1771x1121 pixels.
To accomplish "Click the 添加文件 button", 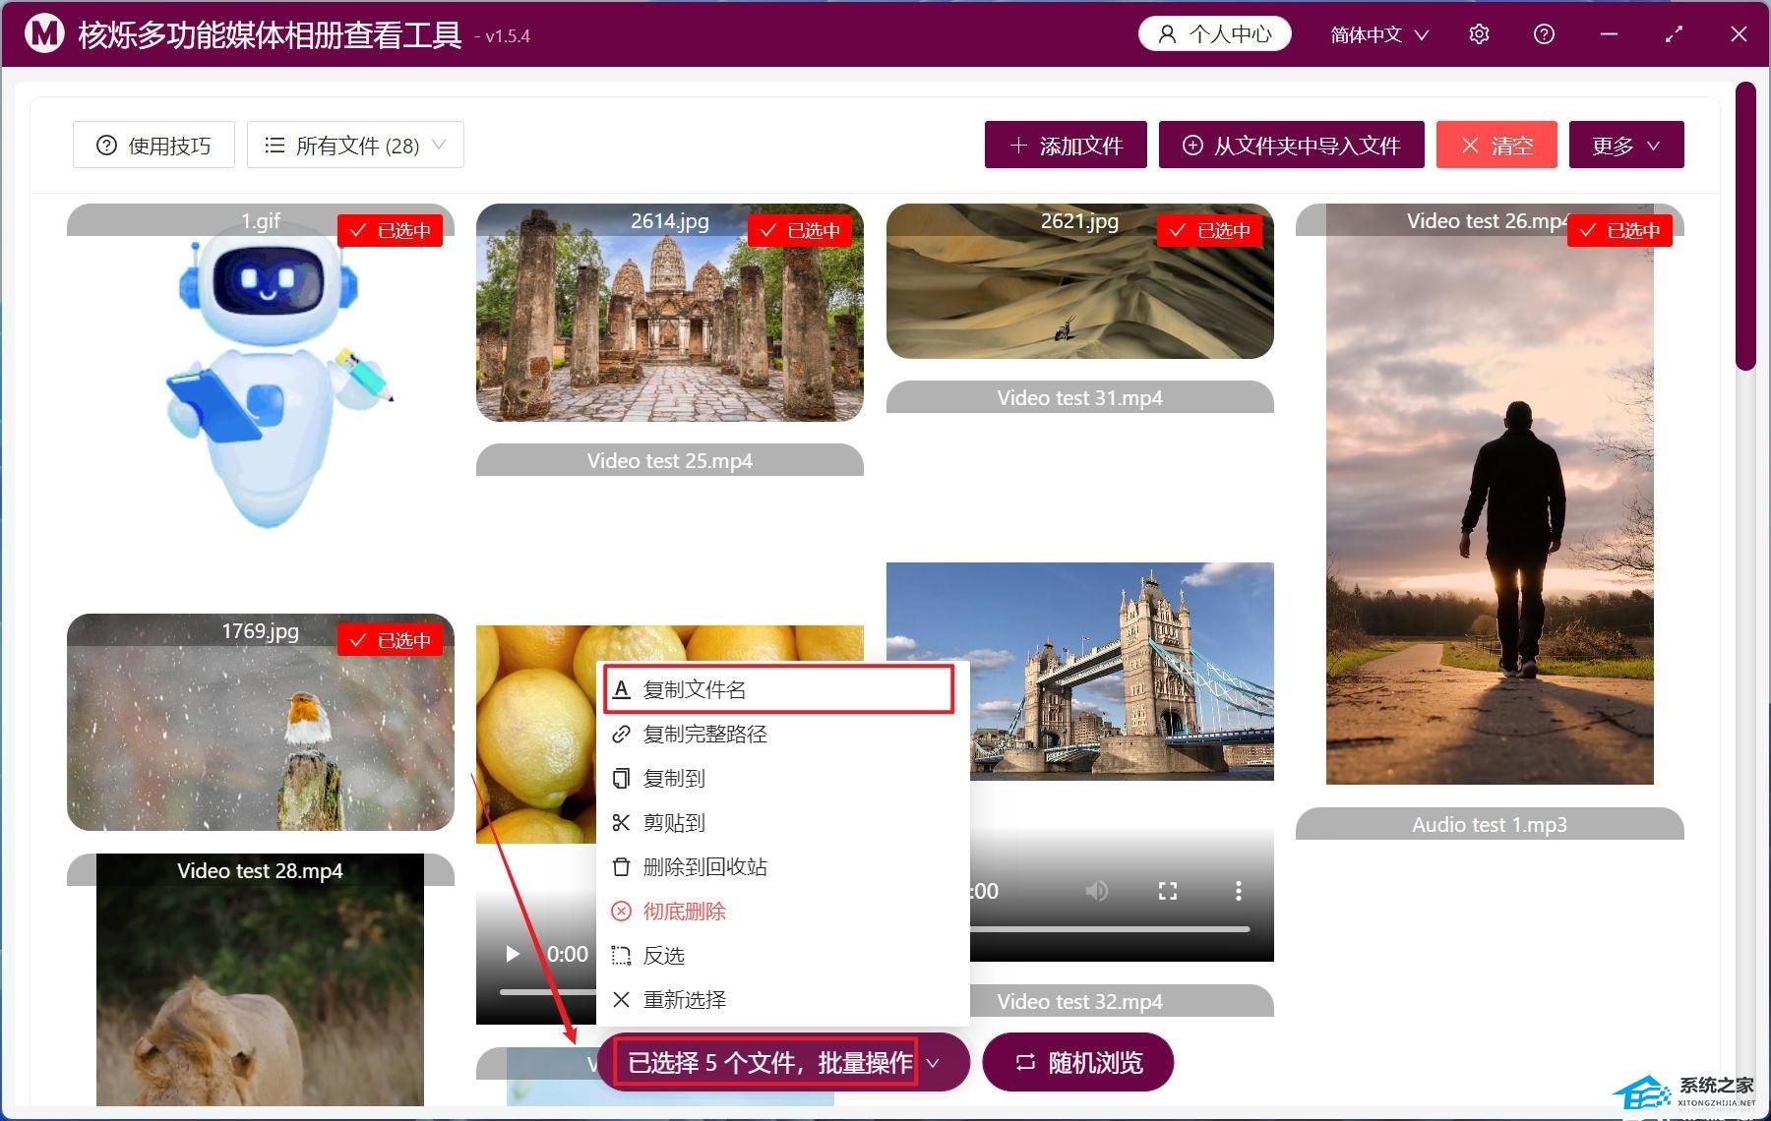I will (x=1066, y=146).
